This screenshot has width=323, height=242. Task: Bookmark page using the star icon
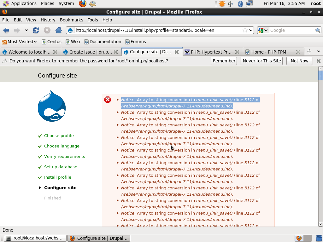point(245,30)
